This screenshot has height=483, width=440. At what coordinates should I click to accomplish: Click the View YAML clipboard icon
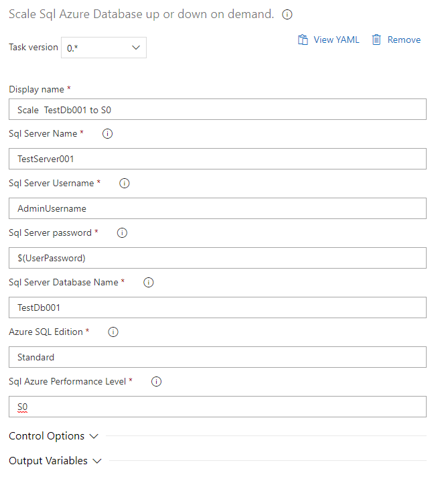[303, 40]
